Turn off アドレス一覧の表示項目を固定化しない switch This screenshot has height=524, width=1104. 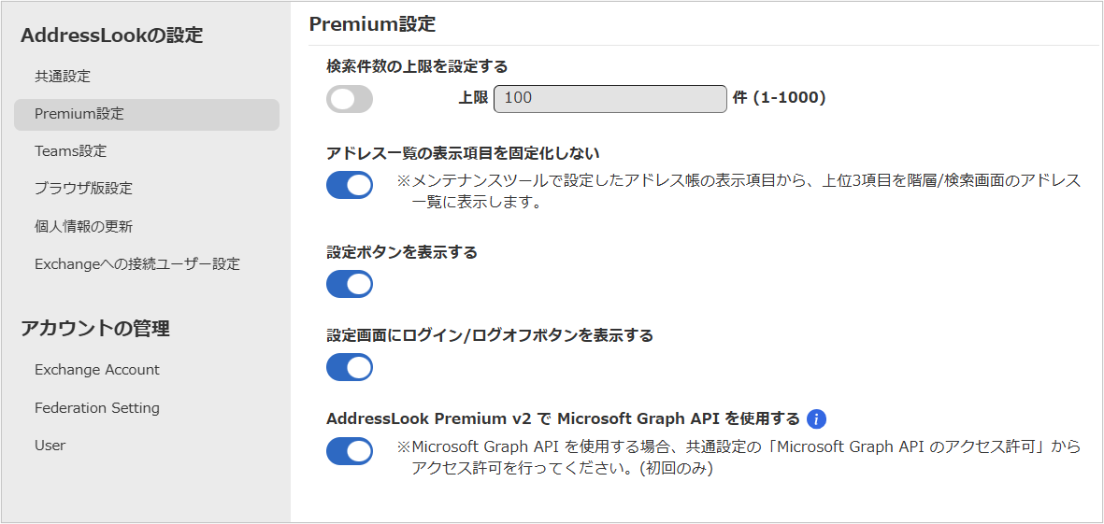click(x=350, y=185)
